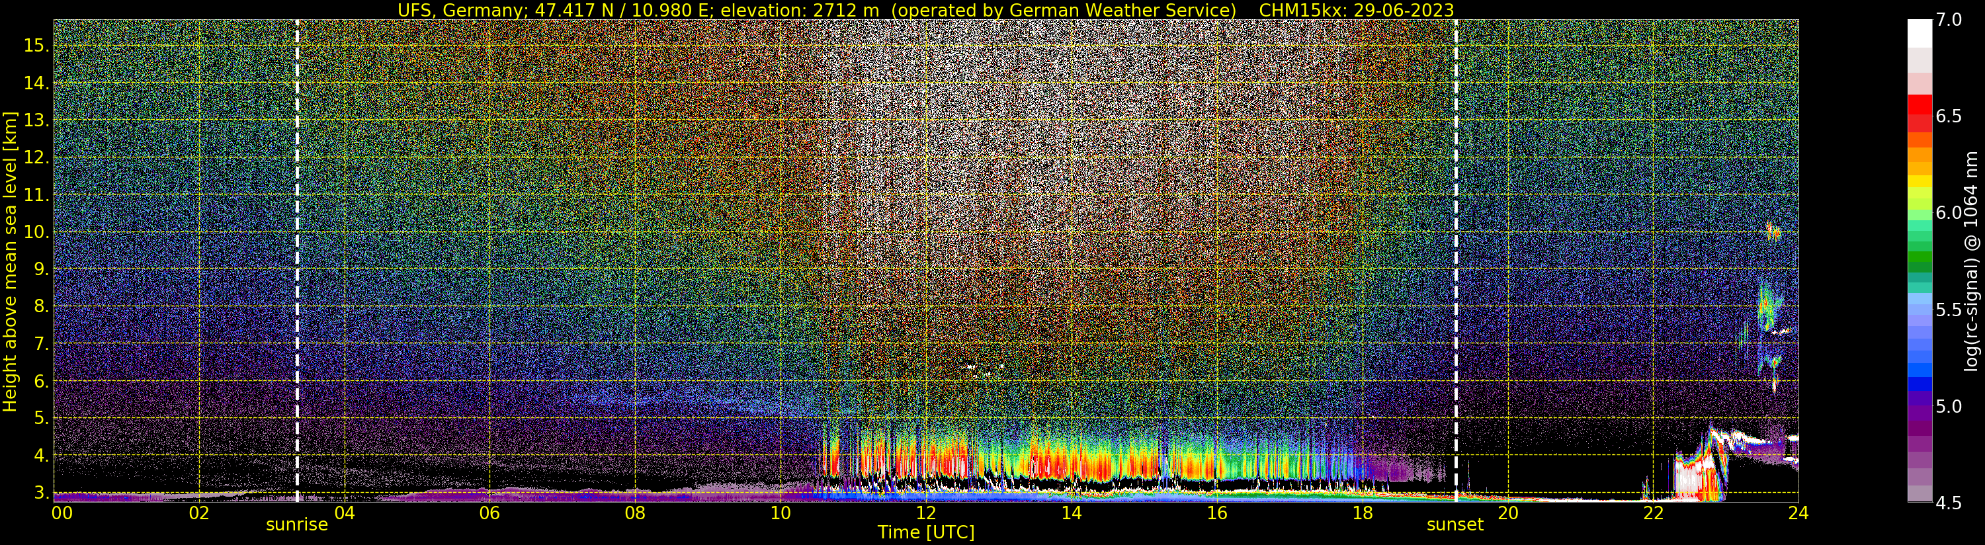Image resolution: width=1985 pixels, height=545 pixels.
Task: Click the time axis tick '12'
Action: [925, 513]
